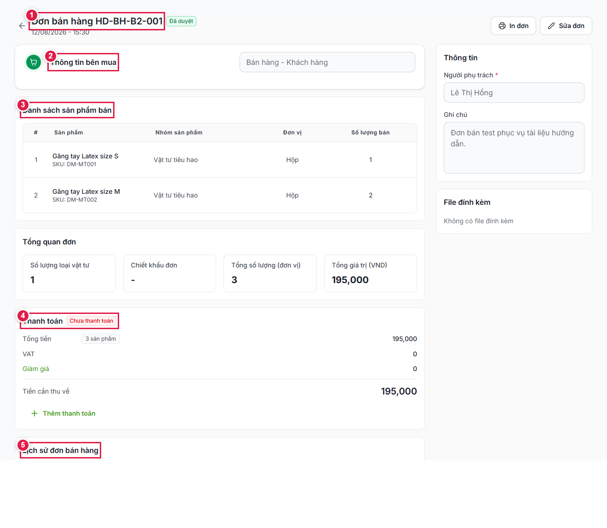
Task: Click the Số lượng bán column header
Action: coord(371,133)
